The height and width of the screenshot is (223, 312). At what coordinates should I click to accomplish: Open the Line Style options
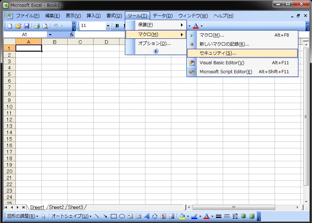[x=218, y=216]
